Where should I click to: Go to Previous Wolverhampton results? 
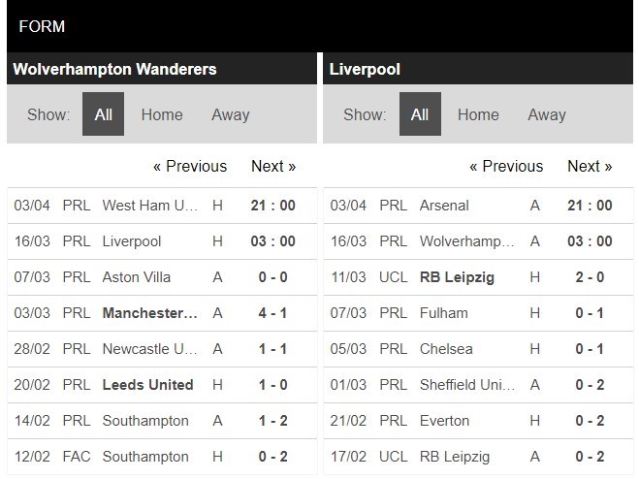(190, 166)
